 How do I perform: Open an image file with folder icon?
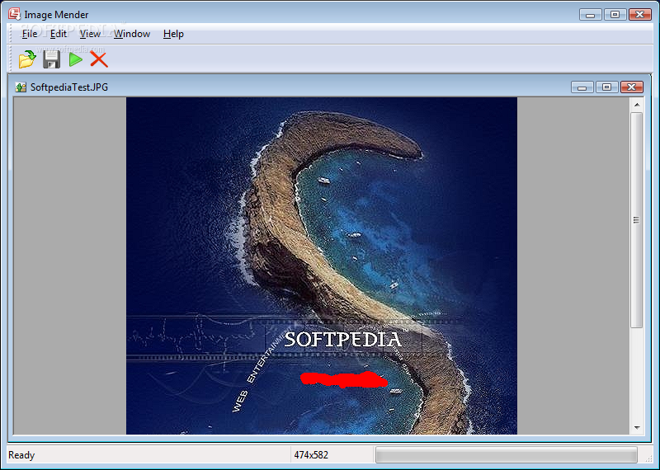pos(27,59)
